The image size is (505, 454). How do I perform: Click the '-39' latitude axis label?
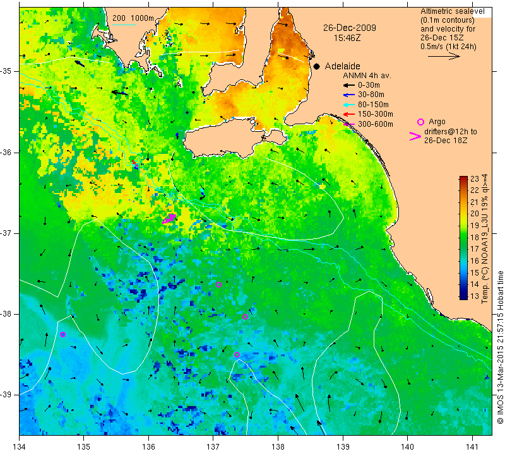[x=6, y=395]
